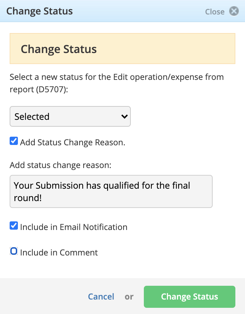Click the dialog title Change Status
This screenshot has height=314, width=245.
pyautogui.click(x=40, y=11)
